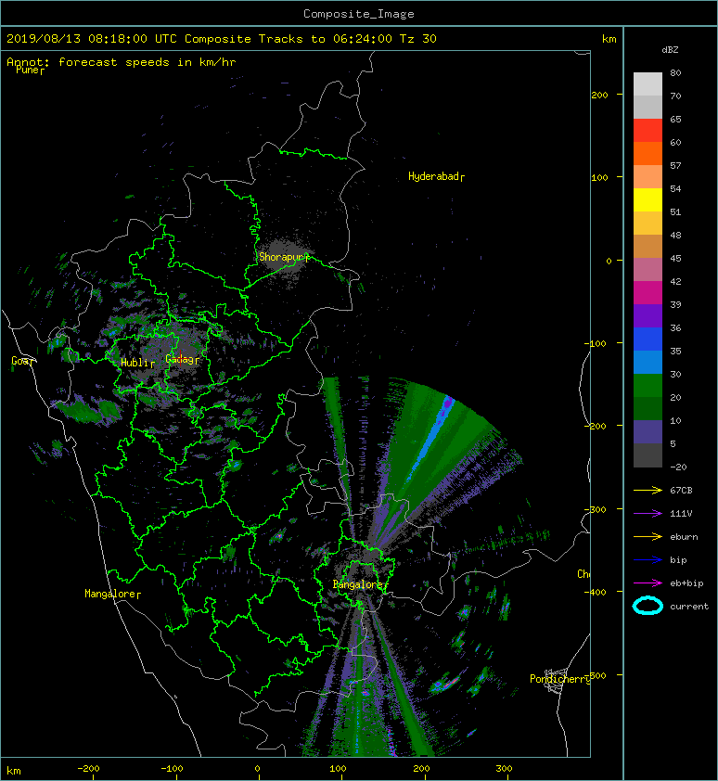
Task: Click the 45 dBZ mauve swatch
Action: coord(647,269)
